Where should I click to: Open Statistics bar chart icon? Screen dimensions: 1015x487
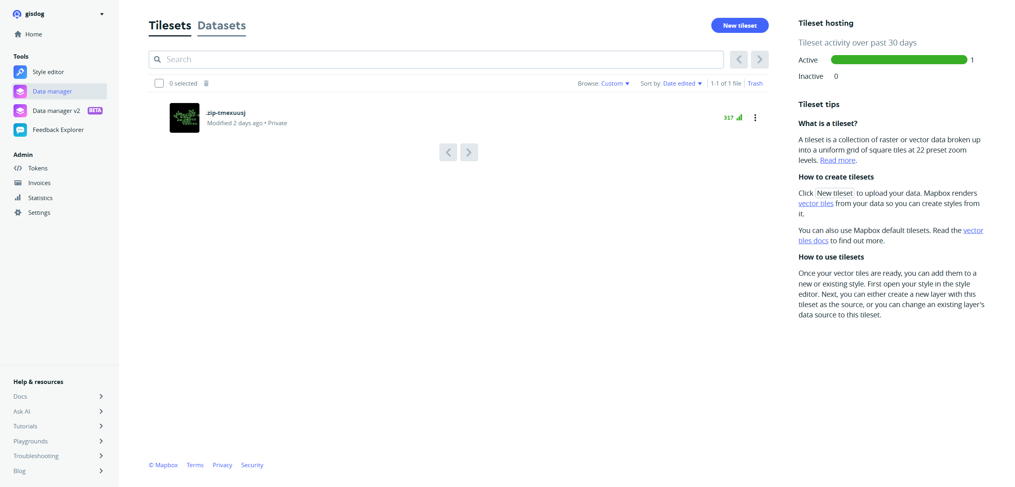pyautogui.click(x=18, y=198)
